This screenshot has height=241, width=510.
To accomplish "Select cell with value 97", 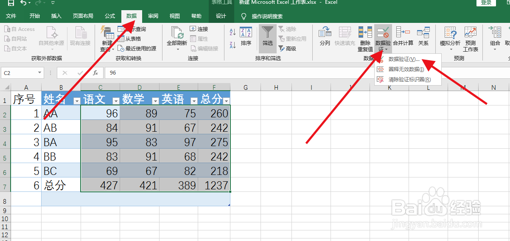I will point(179,142).
